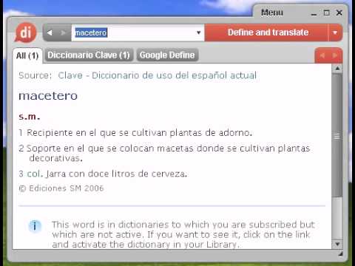Click the 's.m.' grammar abbreviation
Image resolution: width=355 pixels, height=266 pixels.
[30, 117]
